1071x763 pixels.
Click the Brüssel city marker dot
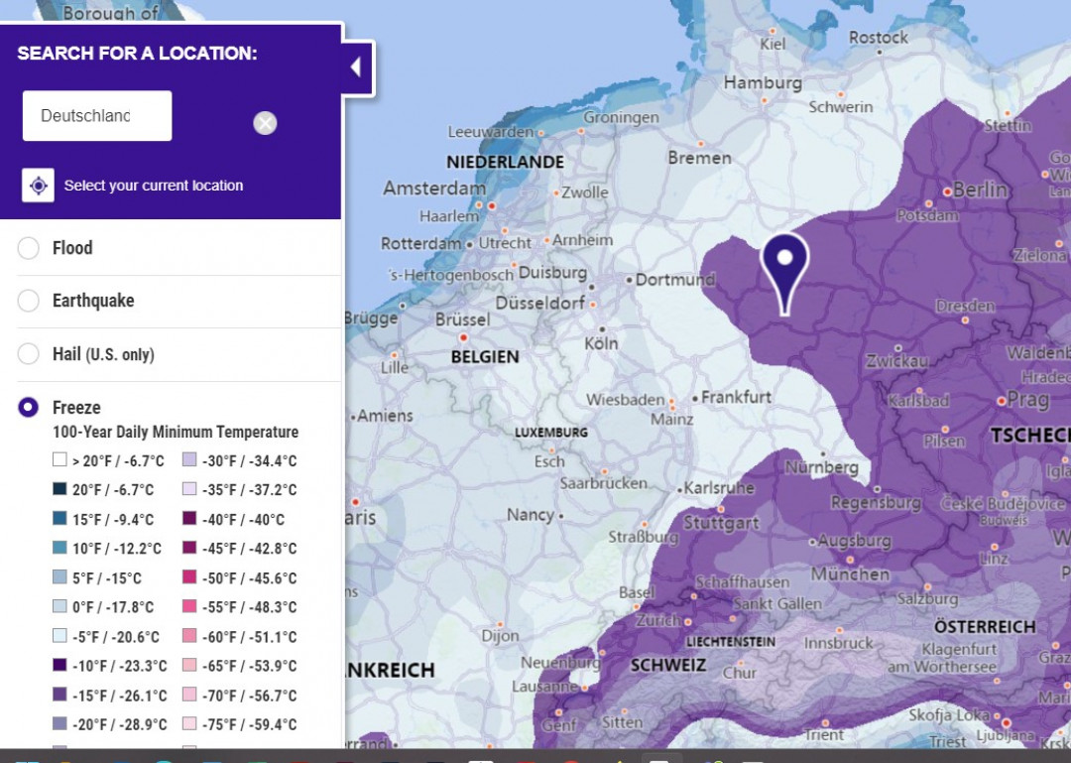click(464, 337)
